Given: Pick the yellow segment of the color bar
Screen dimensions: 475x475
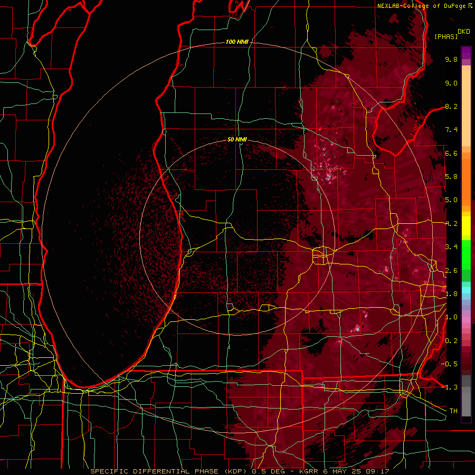Looking at the screenshot, I should [x=466, y=226].
